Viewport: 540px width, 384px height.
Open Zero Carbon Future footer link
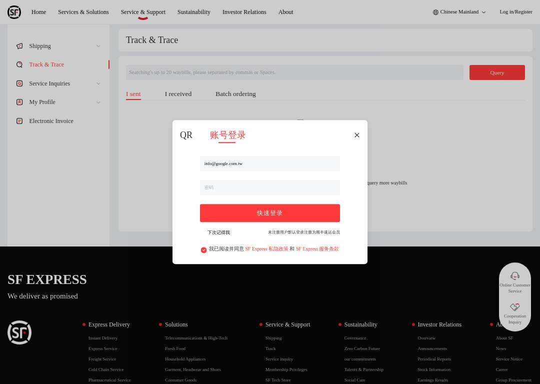point(362,348)
